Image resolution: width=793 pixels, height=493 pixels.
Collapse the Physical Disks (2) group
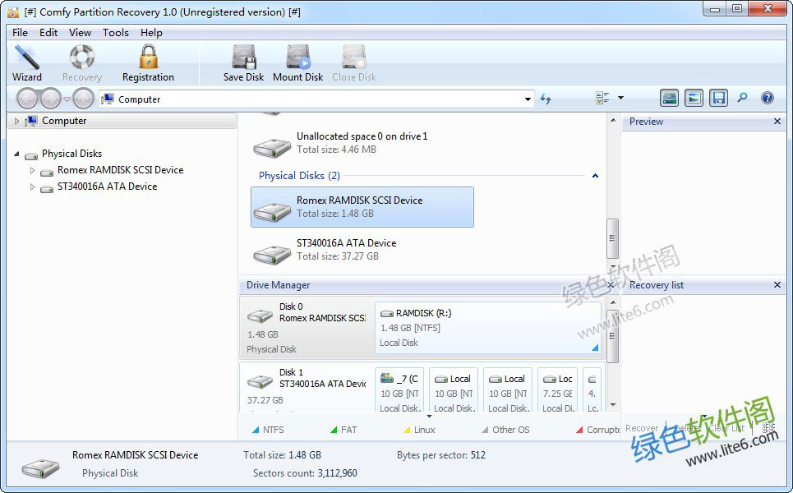pos(595,176)
